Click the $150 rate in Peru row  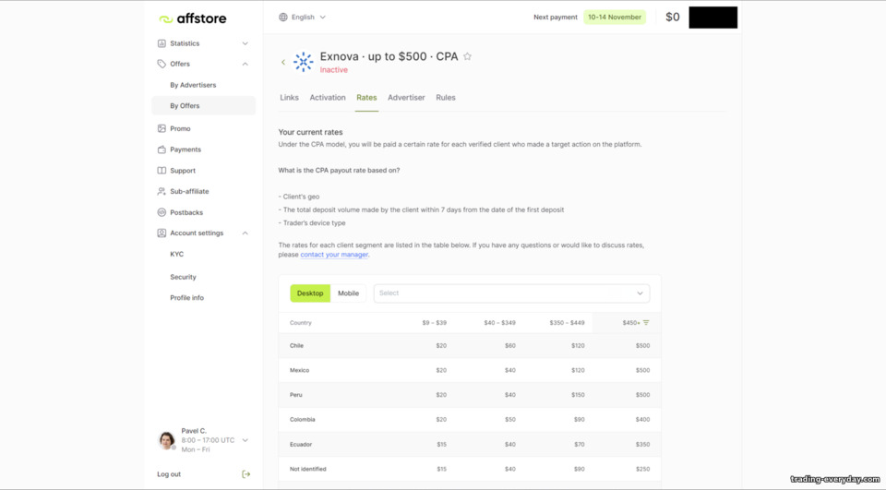coord(578,395)
